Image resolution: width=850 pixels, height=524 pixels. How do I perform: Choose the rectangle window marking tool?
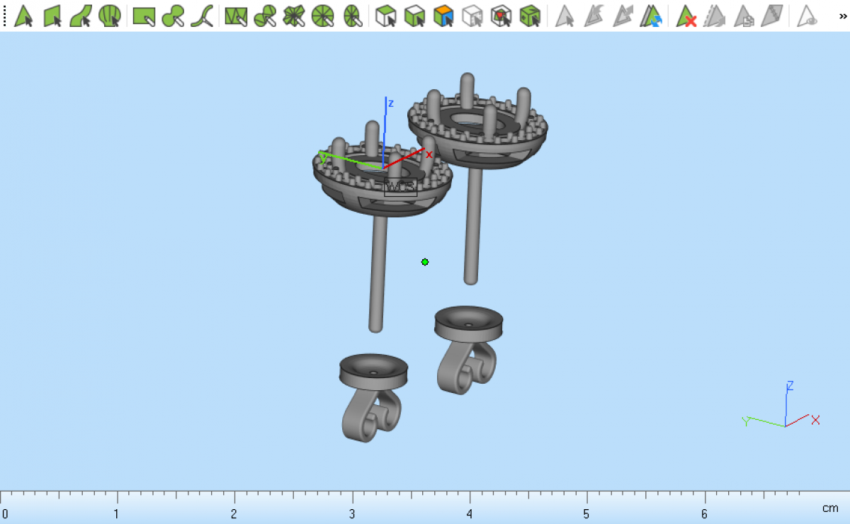coord(144,16)
